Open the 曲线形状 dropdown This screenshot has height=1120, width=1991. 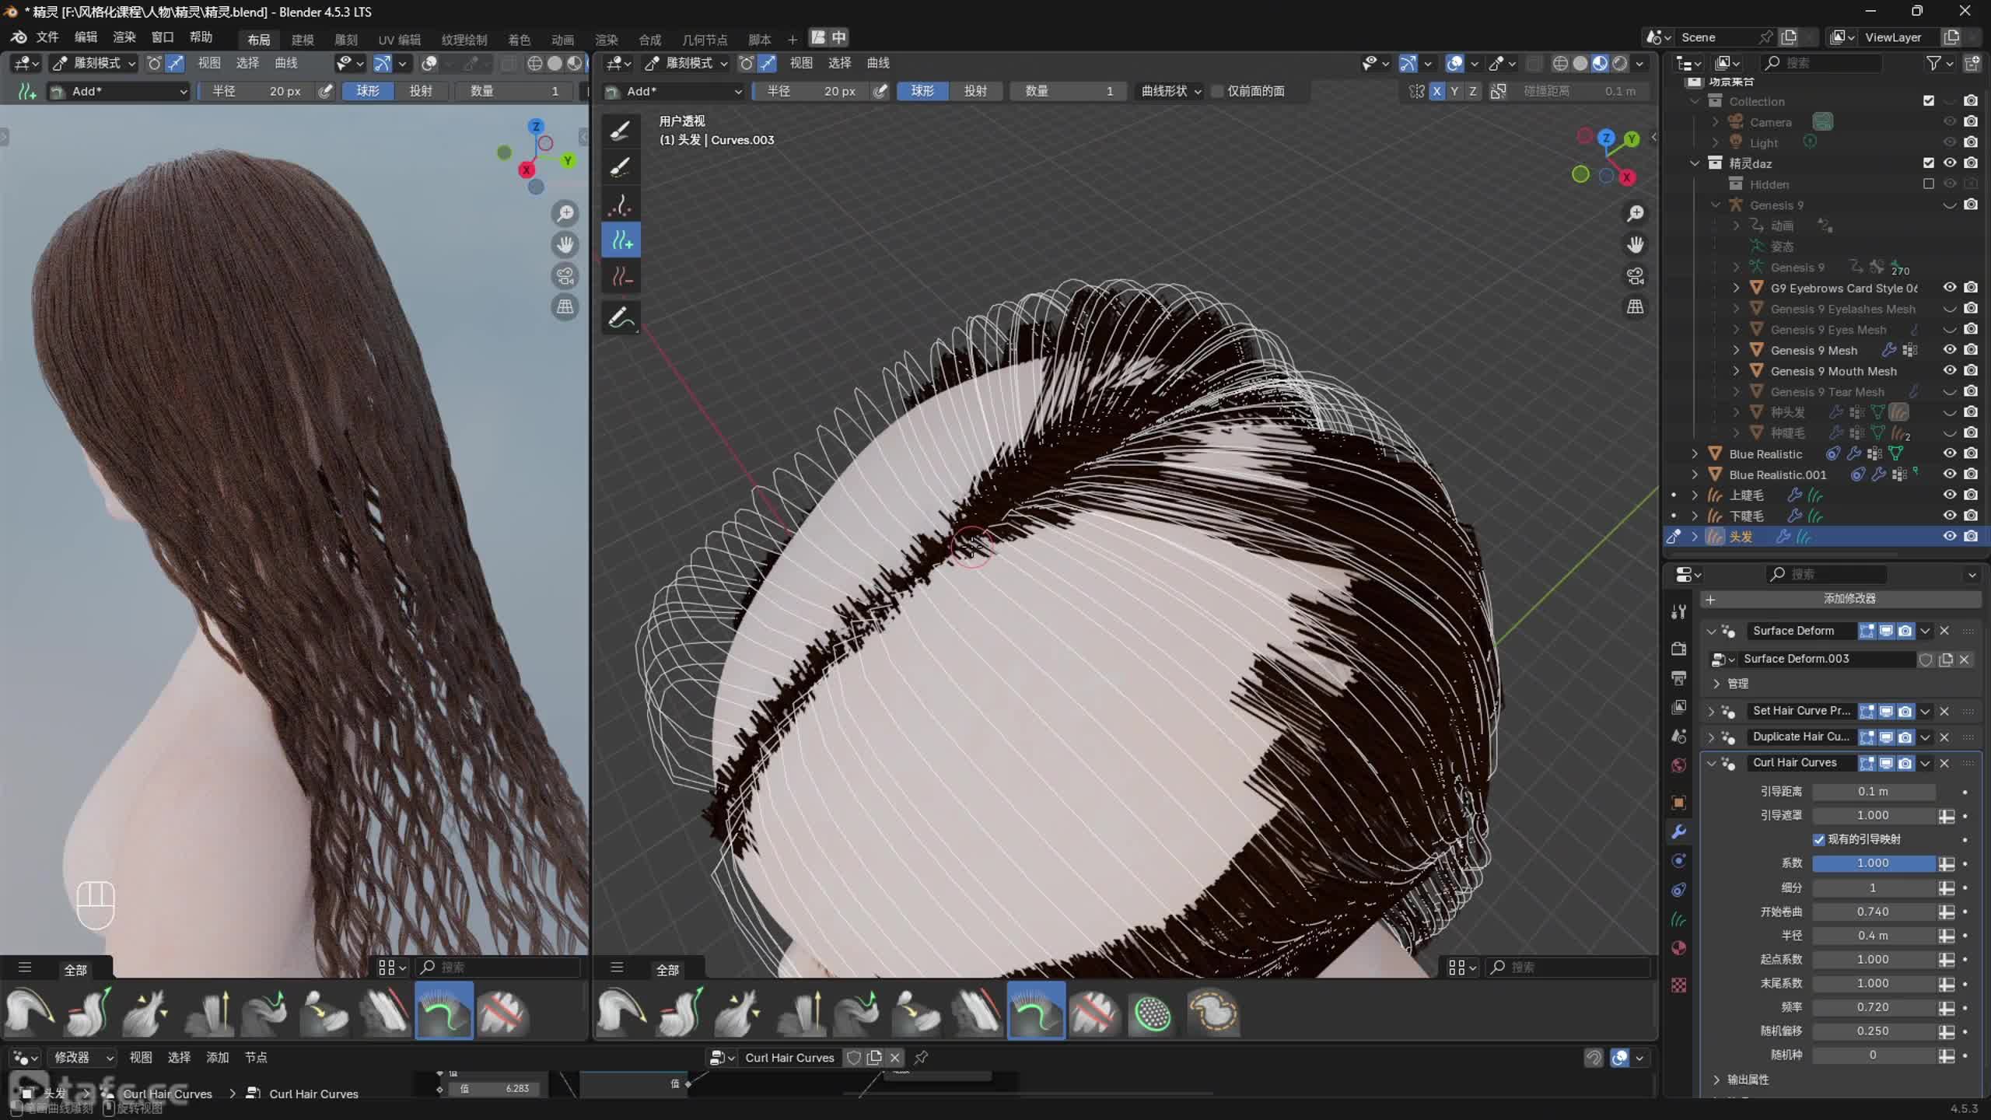coord(1170,91)
